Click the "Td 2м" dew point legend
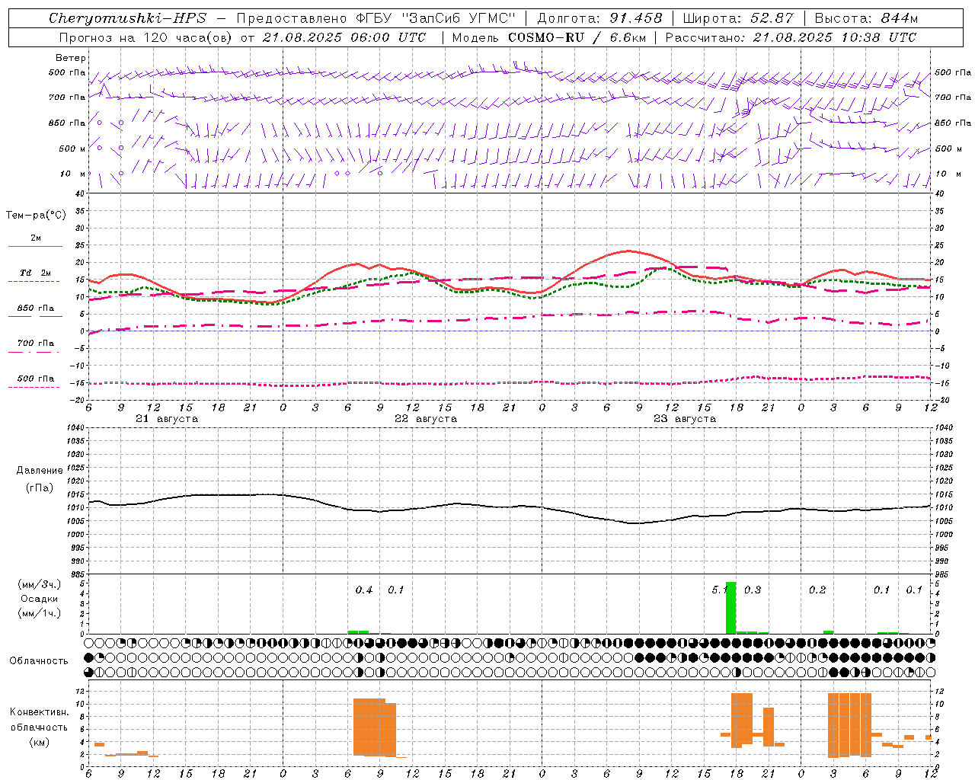Image resolution: width=975 pixels, height=780 pixels. 36,273
